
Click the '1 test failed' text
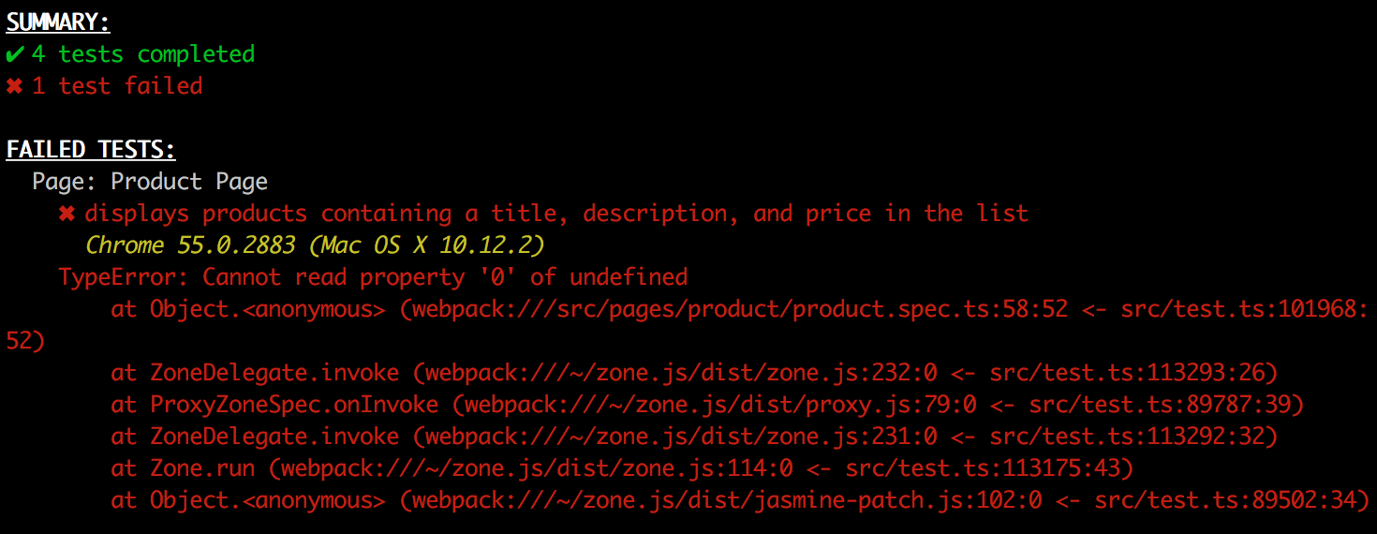117,86
